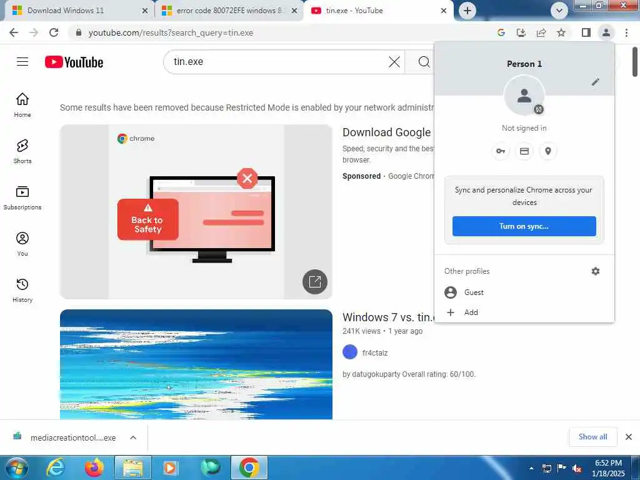Open payment methods card icon
Screen dimensions: 640x480
coord(524,151)
